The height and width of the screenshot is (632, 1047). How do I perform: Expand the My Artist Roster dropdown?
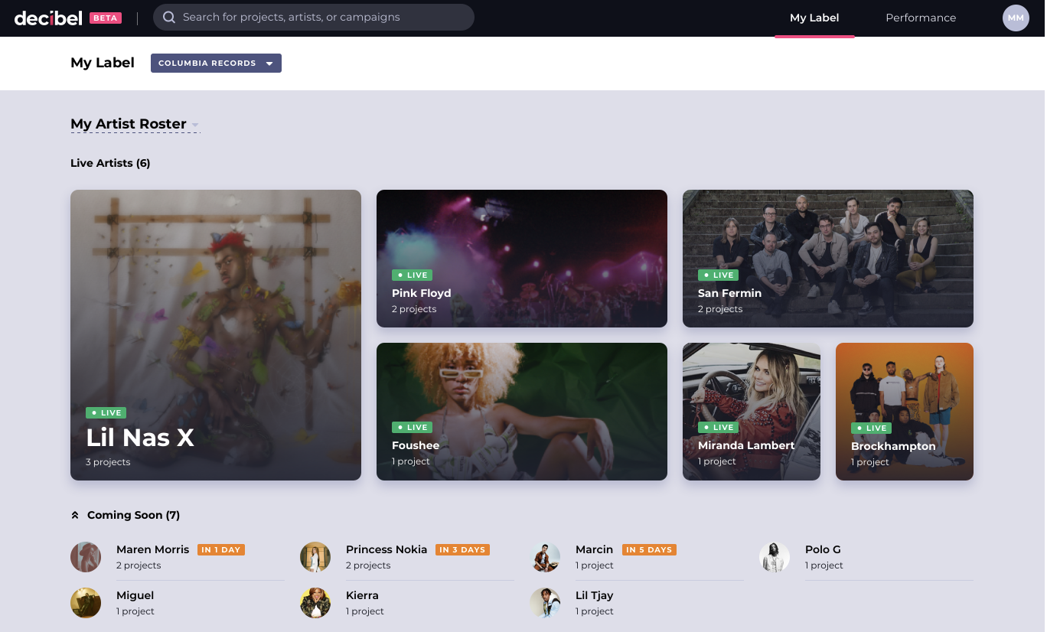135,124
